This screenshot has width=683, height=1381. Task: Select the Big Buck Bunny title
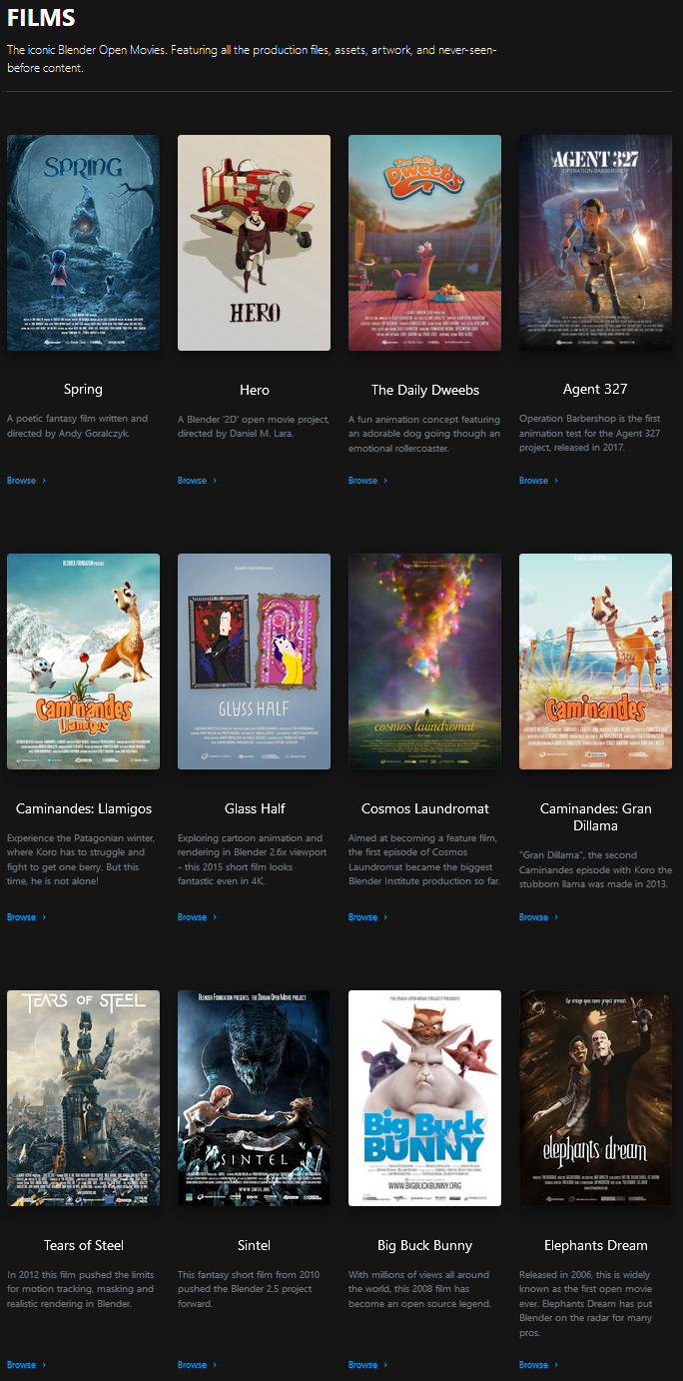pos(424,1245)
